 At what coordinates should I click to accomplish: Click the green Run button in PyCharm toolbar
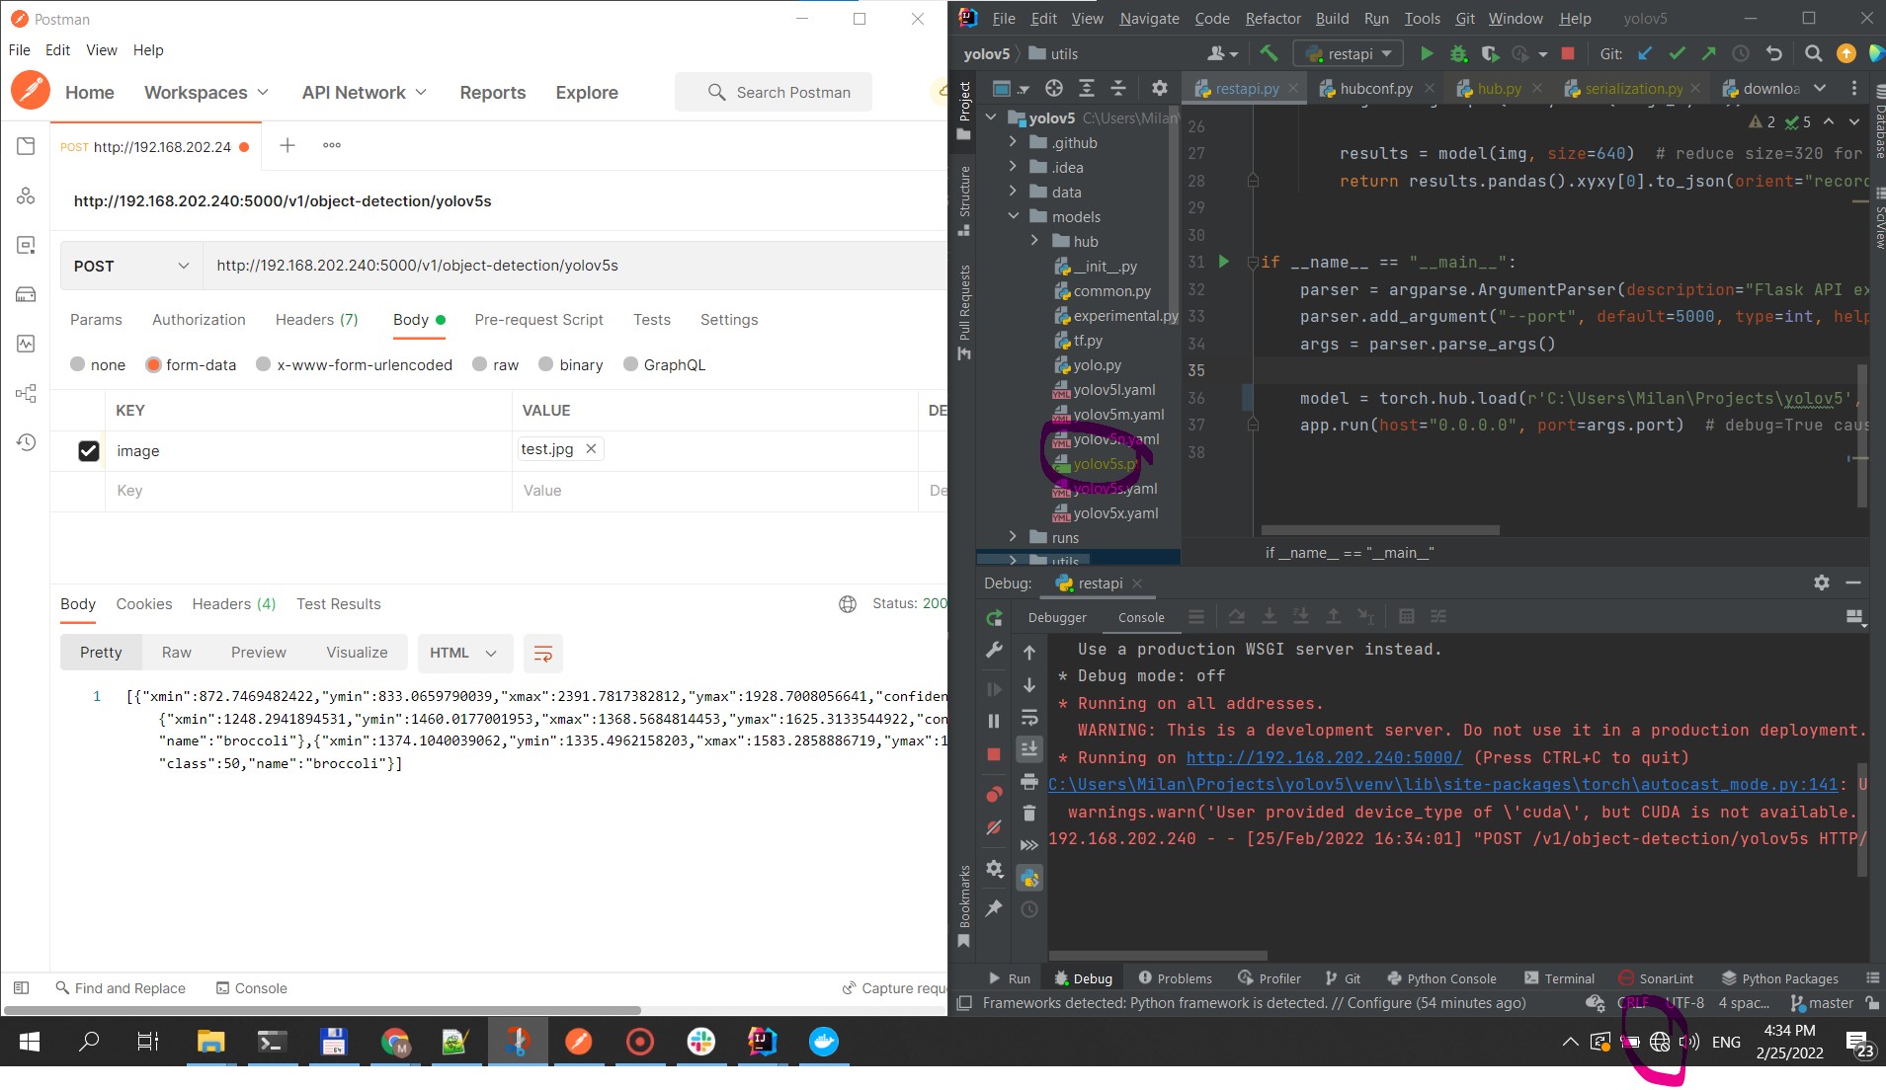coord(1426,54)
